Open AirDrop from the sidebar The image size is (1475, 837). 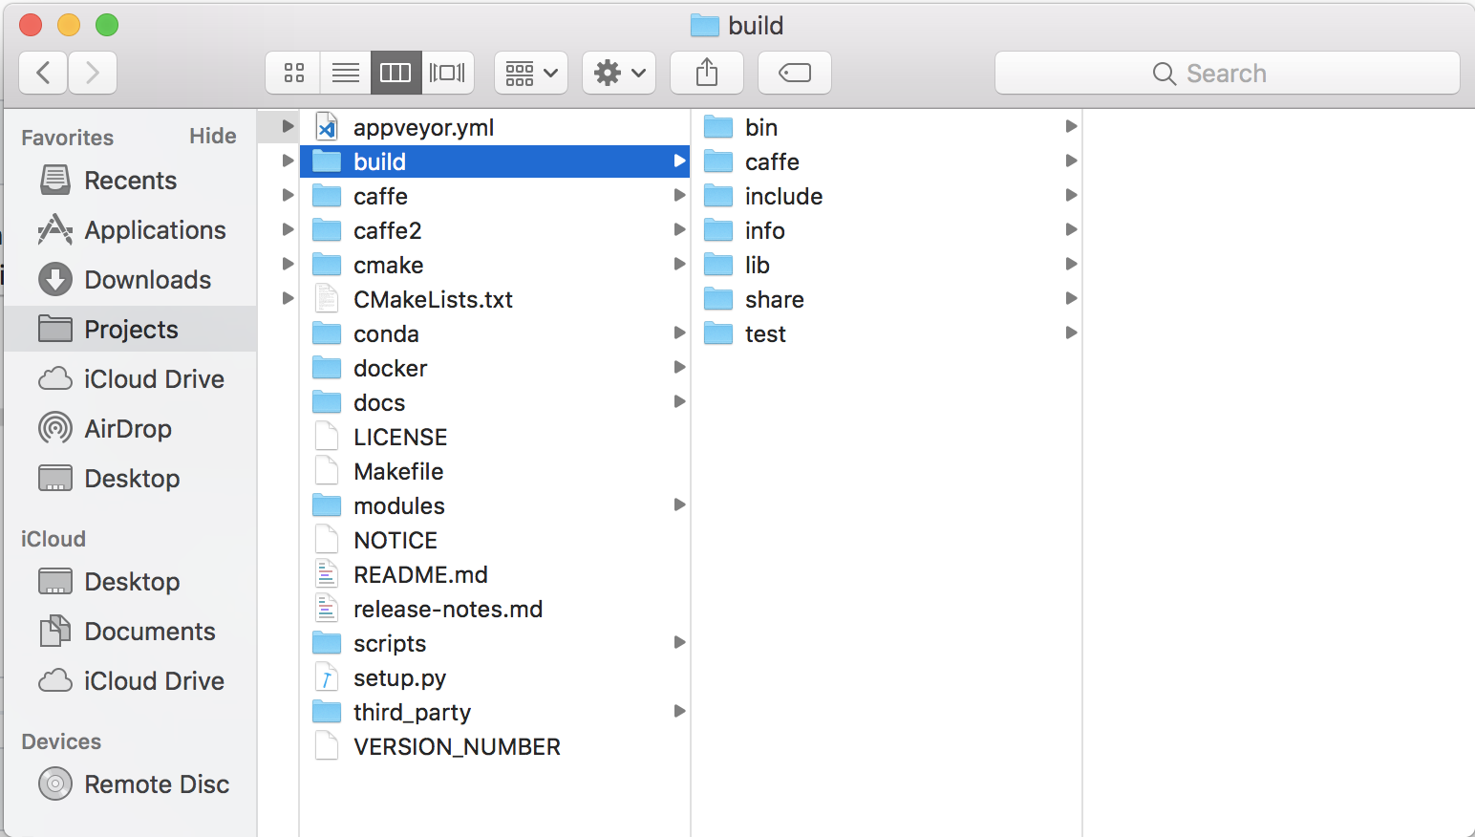click(x=127, y=428)
